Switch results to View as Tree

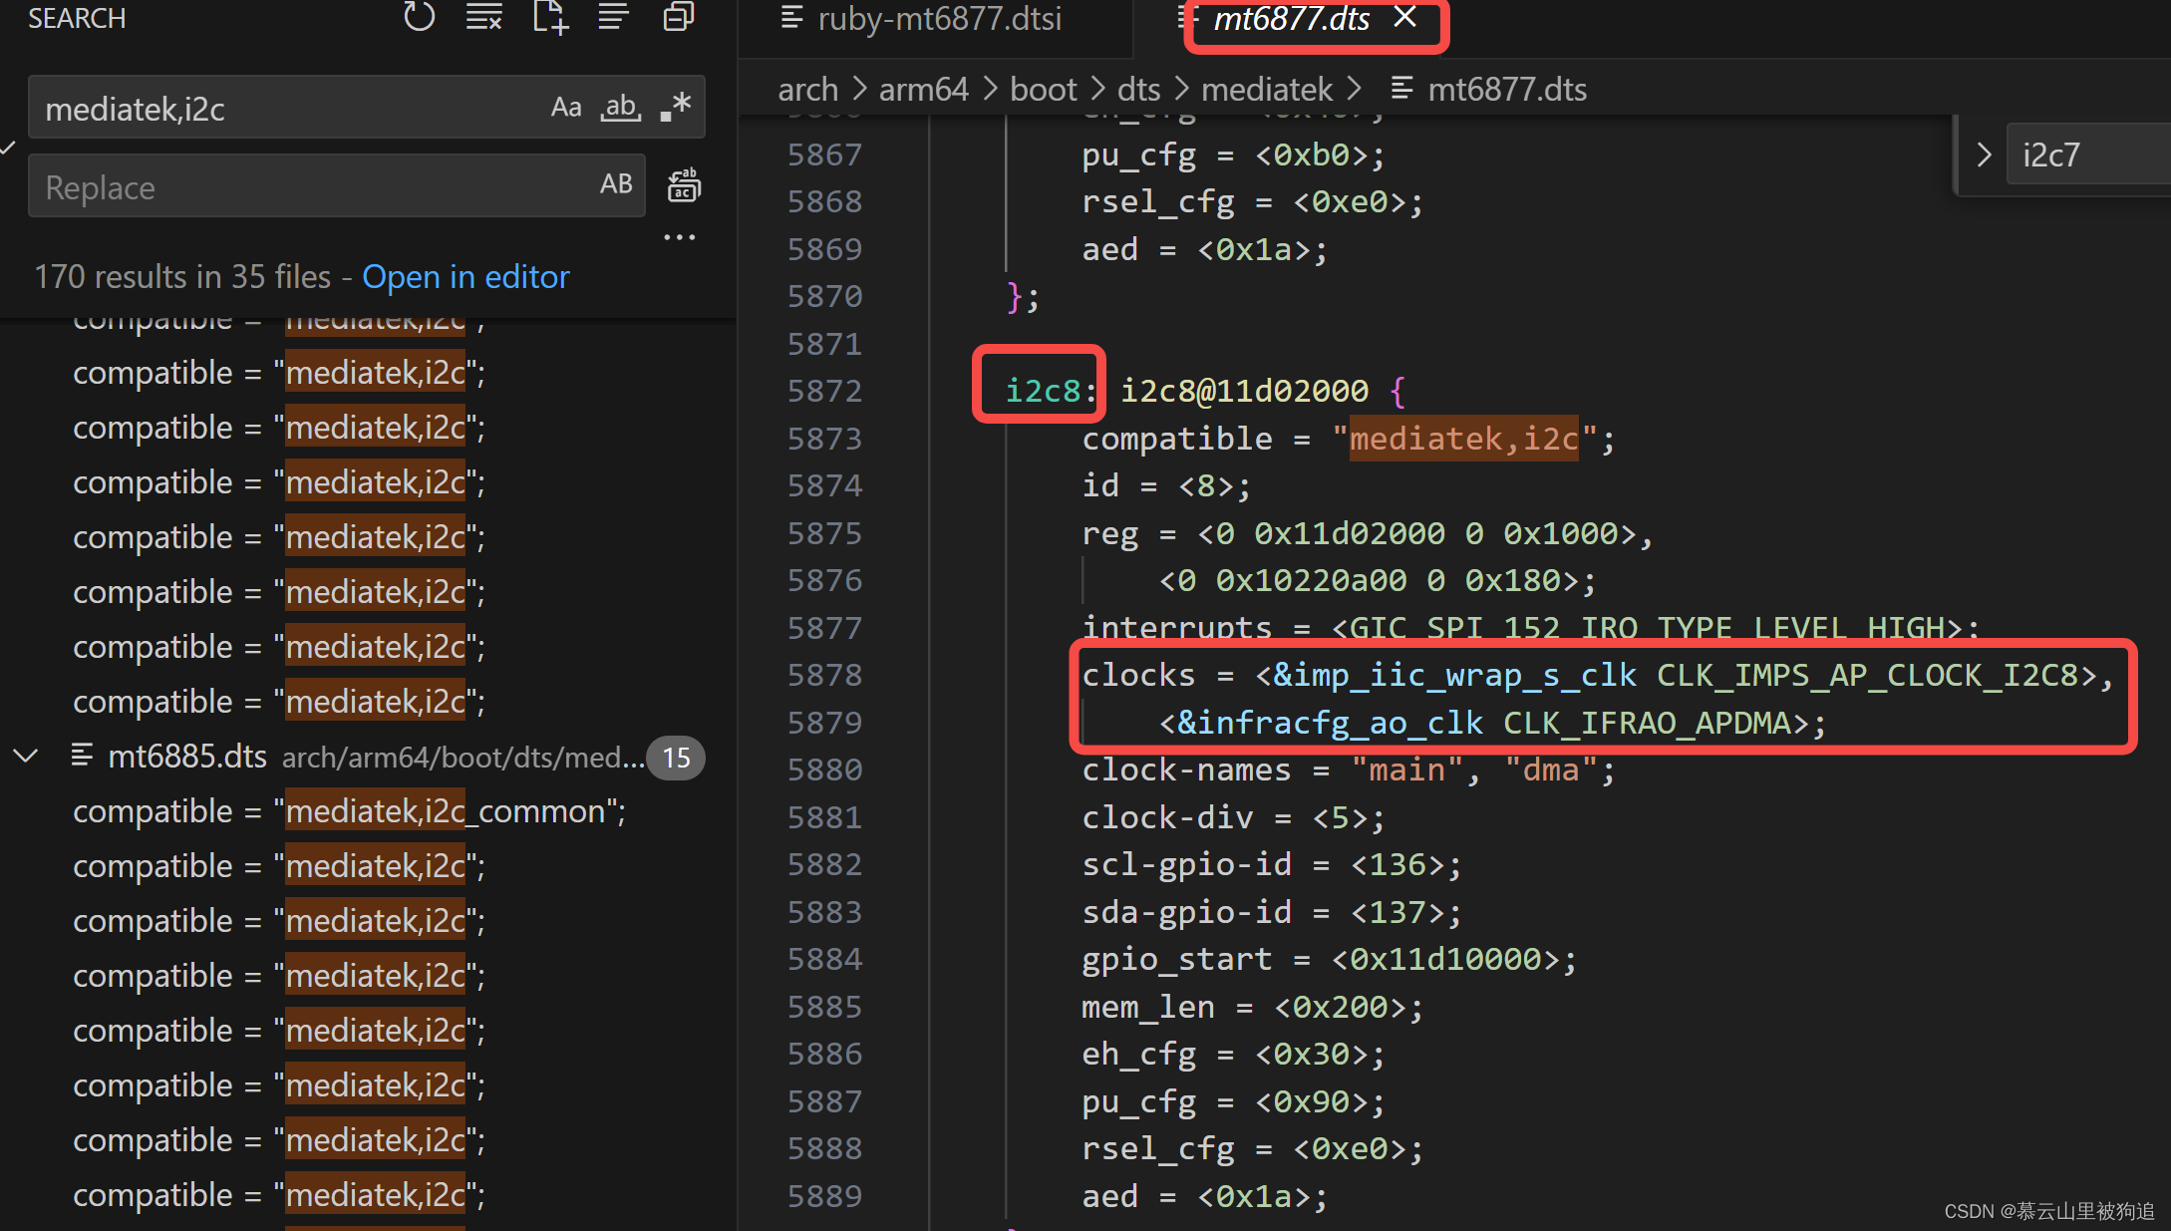(x=613, y=17)
